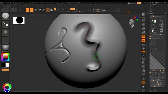
Task: Toggle the orange Persp button on right shelf
Action: [x=143, y=37]
